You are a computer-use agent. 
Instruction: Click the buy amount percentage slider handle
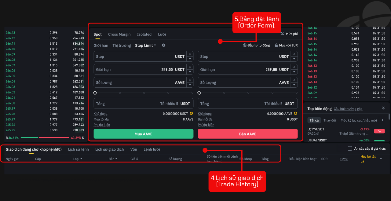(x=95, y=93)
